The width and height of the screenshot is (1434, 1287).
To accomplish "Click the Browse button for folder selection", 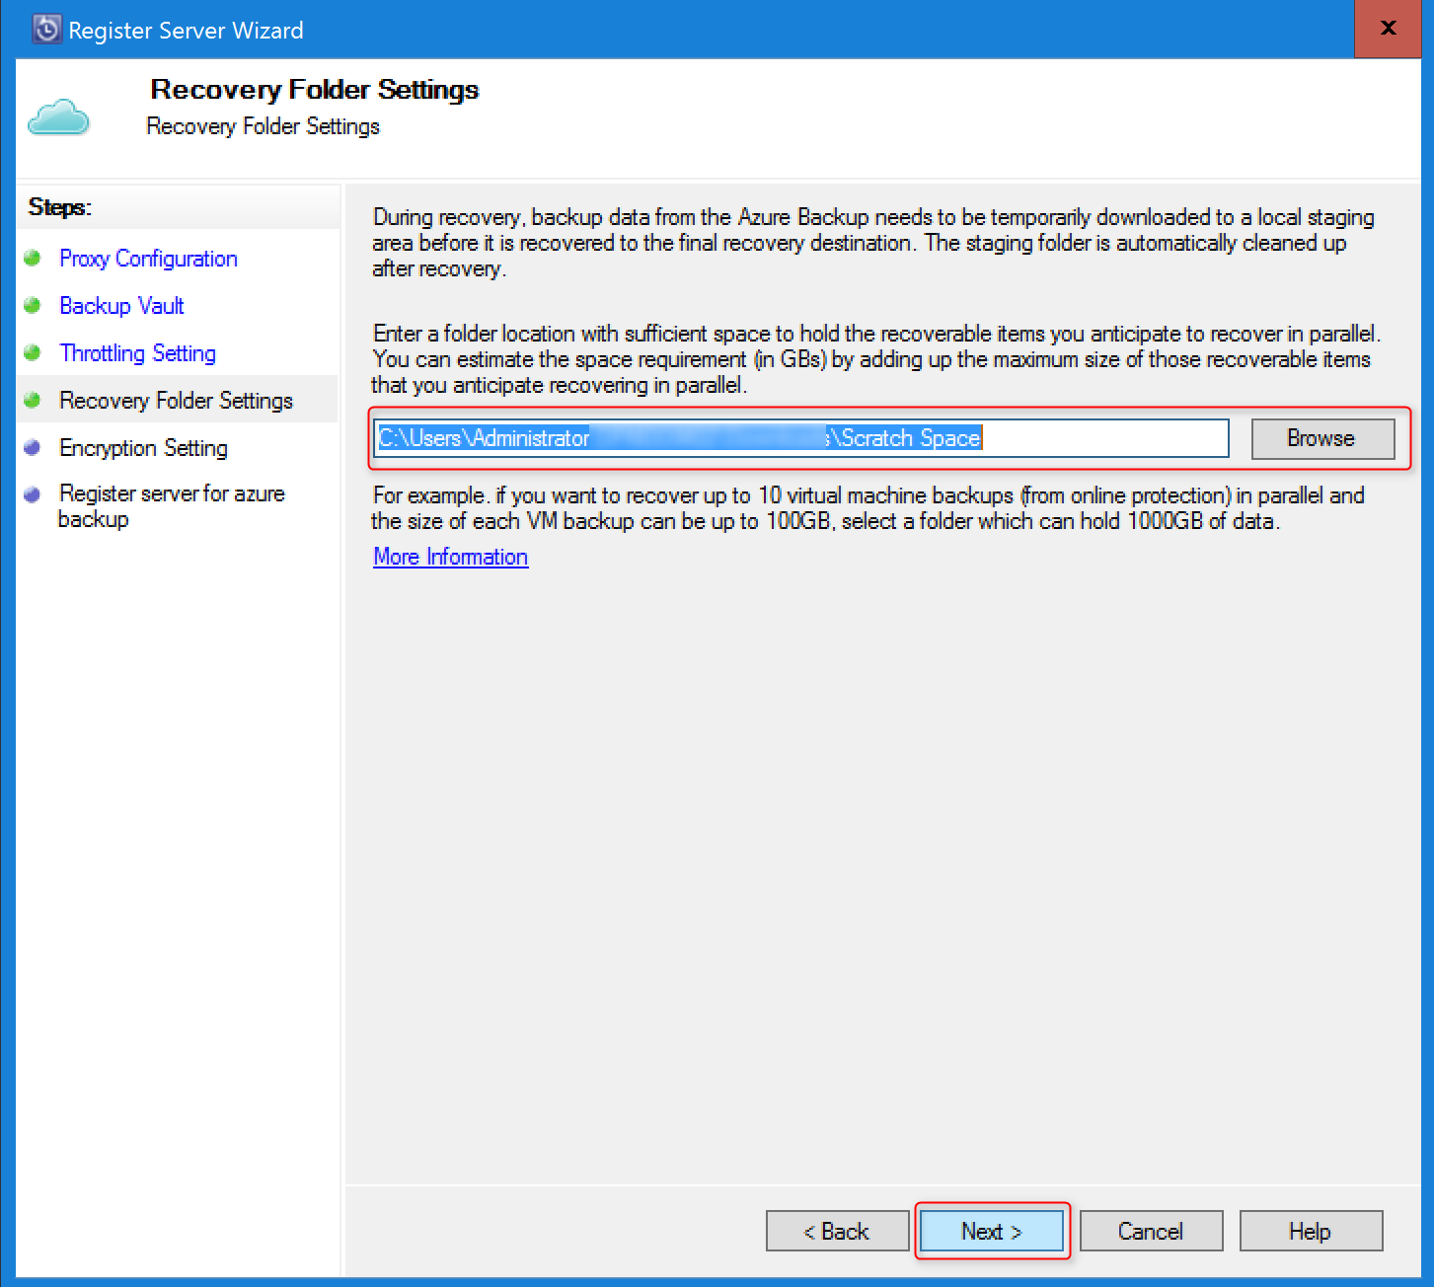I will click(1321, 438).
